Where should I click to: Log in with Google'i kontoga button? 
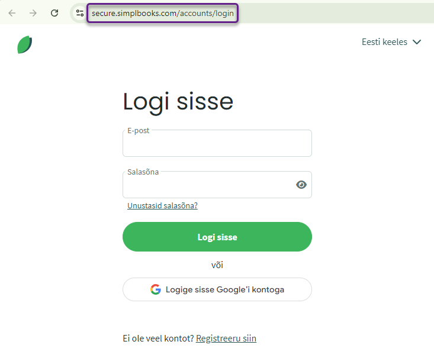click(x=217, y=289)
